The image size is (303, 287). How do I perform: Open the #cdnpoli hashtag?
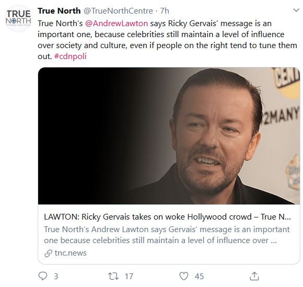point(71,56)
